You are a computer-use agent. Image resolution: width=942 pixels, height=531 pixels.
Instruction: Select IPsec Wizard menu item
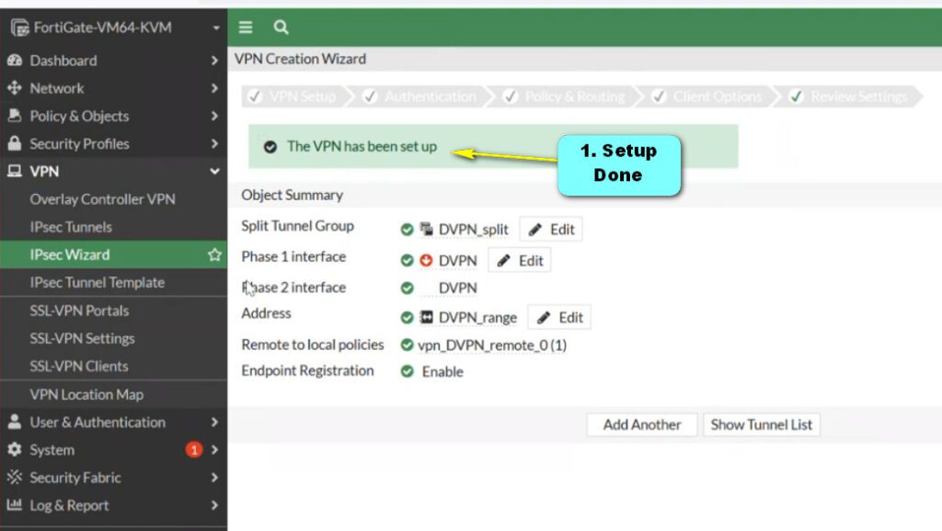coord(113,254)
